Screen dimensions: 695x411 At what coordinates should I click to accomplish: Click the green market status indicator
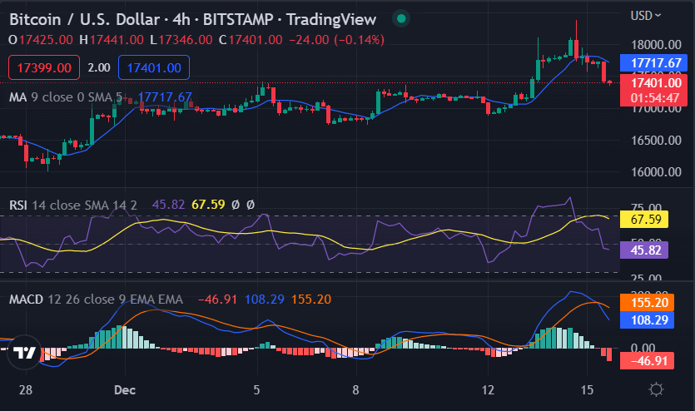(x=401, y=18)
